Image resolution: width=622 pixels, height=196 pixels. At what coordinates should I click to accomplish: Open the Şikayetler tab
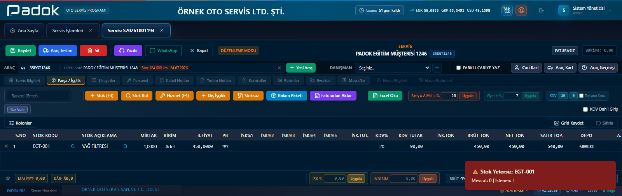point(103,80)
